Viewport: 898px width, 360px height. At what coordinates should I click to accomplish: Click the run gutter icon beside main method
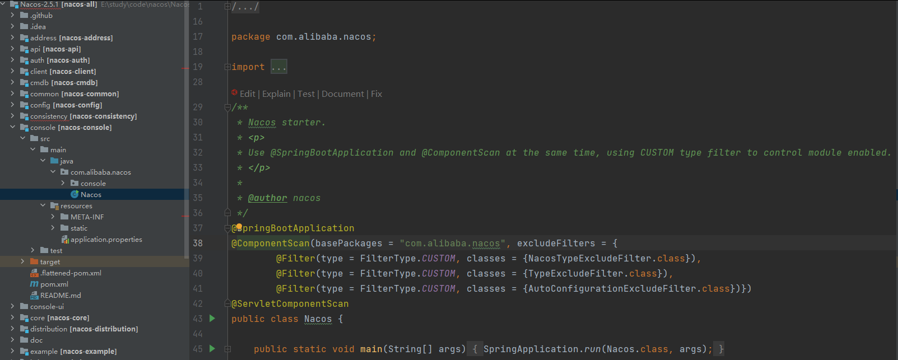212,349
